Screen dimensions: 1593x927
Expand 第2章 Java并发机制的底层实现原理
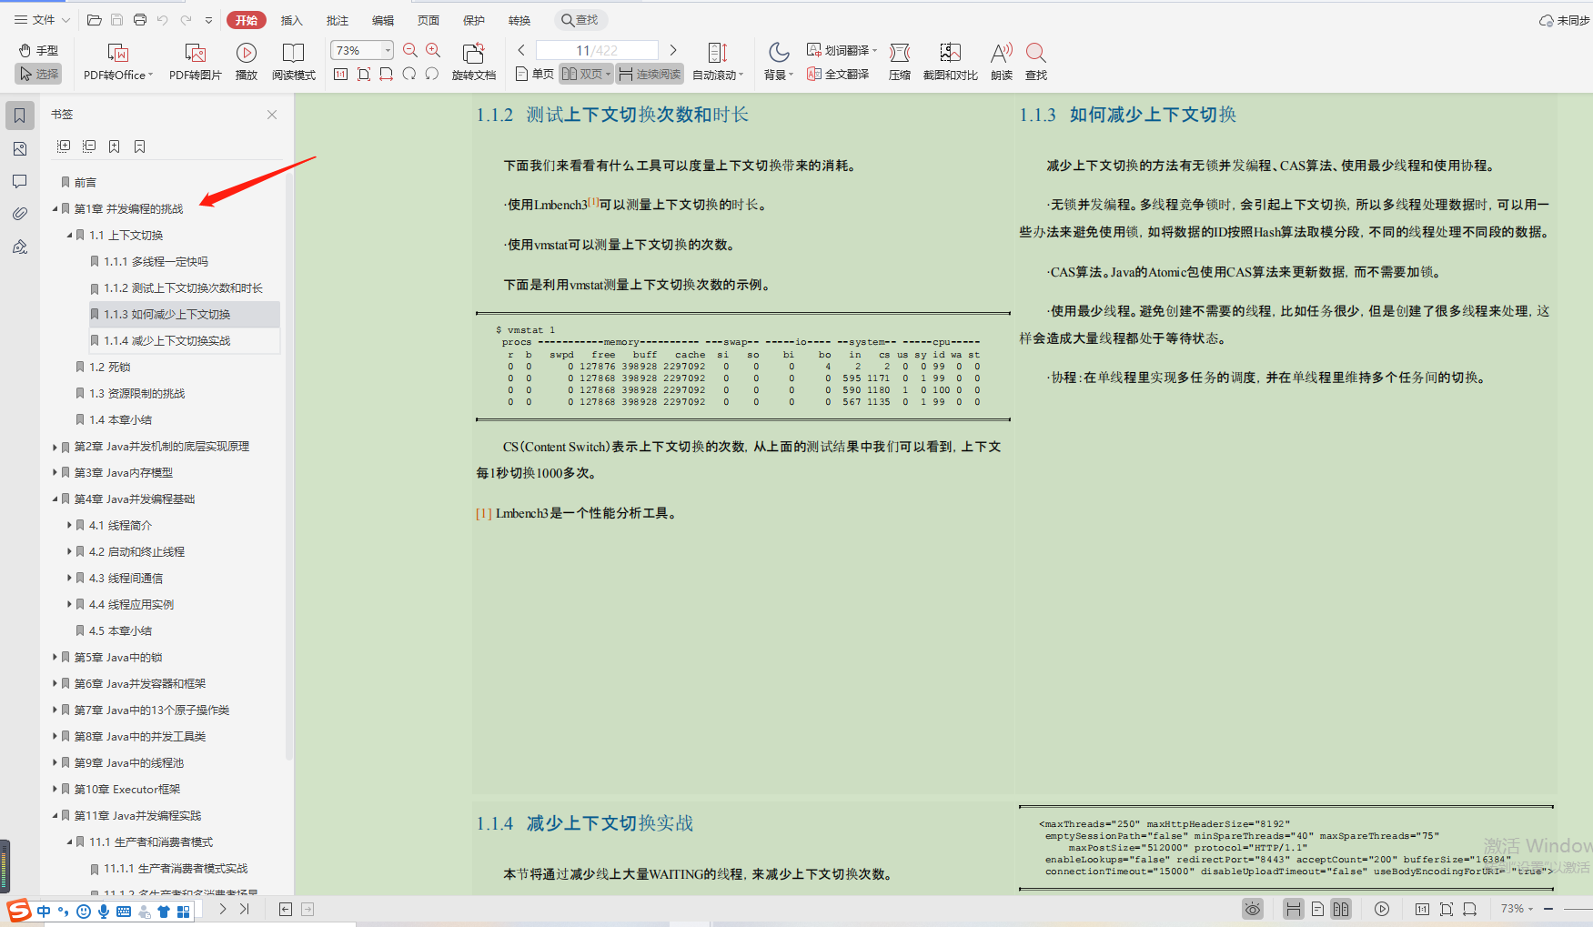pos(55,447)
